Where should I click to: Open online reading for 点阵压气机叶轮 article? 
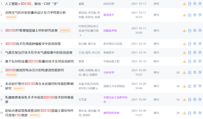point(190,15)
